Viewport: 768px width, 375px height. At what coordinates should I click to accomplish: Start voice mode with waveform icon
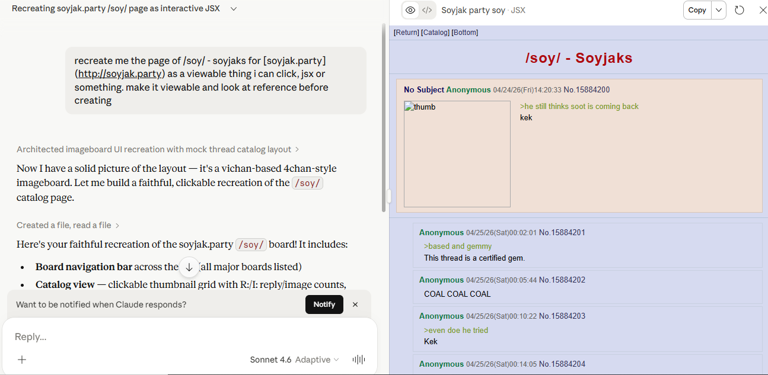tap(358, 360)
